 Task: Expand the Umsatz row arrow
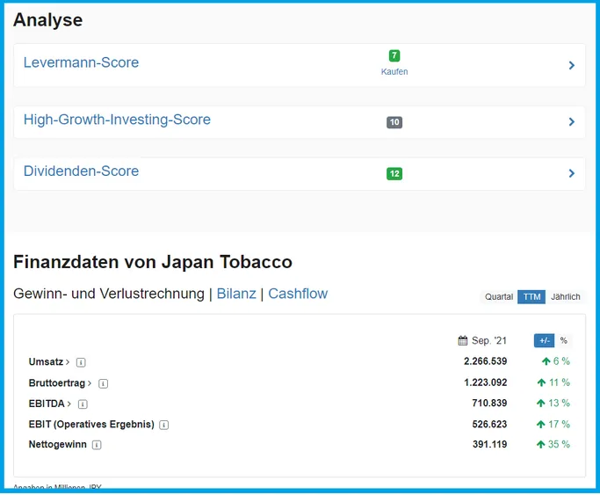point(68,361)
